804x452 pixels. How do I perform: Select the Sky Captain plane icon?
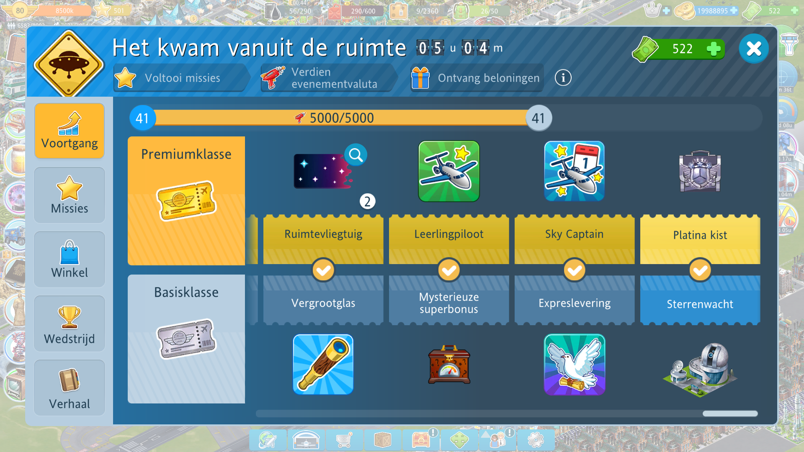(574, 171)
